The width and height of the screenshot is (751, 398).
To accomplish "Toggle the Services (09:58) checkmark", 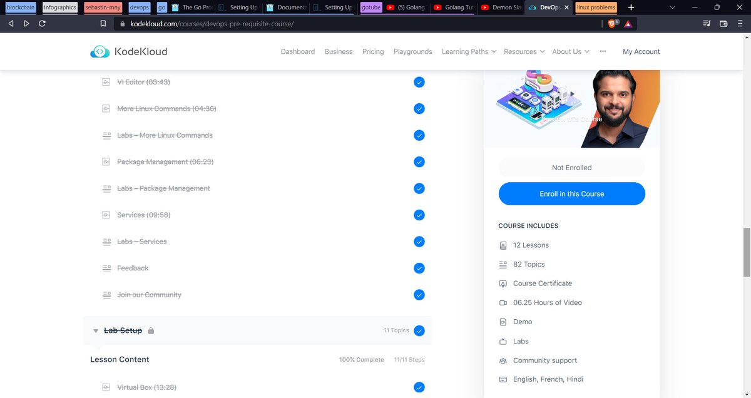I will tap(419, 215).
